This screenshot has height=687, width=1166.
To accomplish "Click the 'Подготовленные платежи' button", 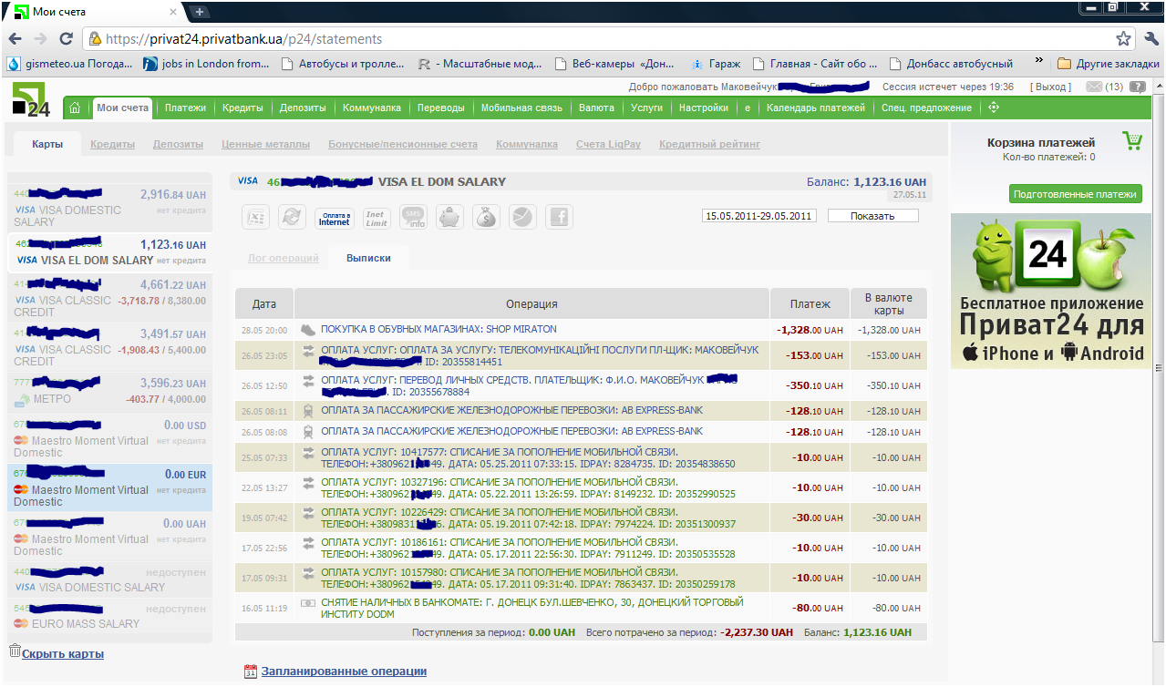I will tap(1076, 194).
